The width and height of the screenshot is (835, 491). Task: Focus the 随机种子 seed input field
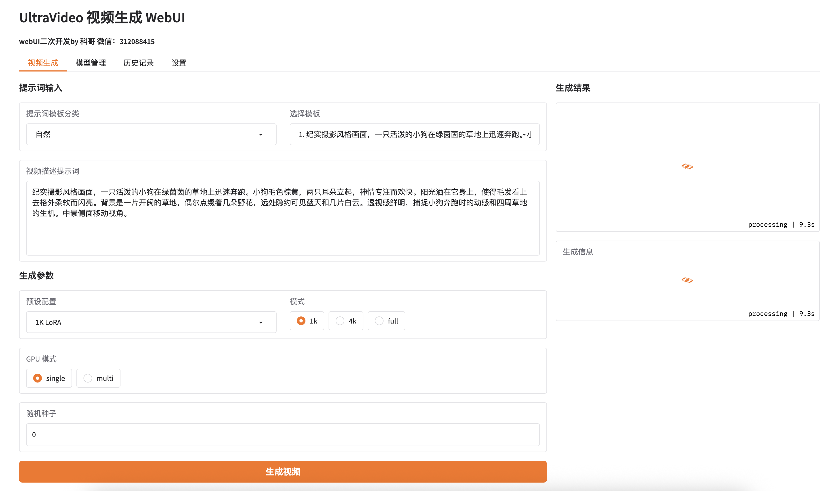tap(283, 434)
